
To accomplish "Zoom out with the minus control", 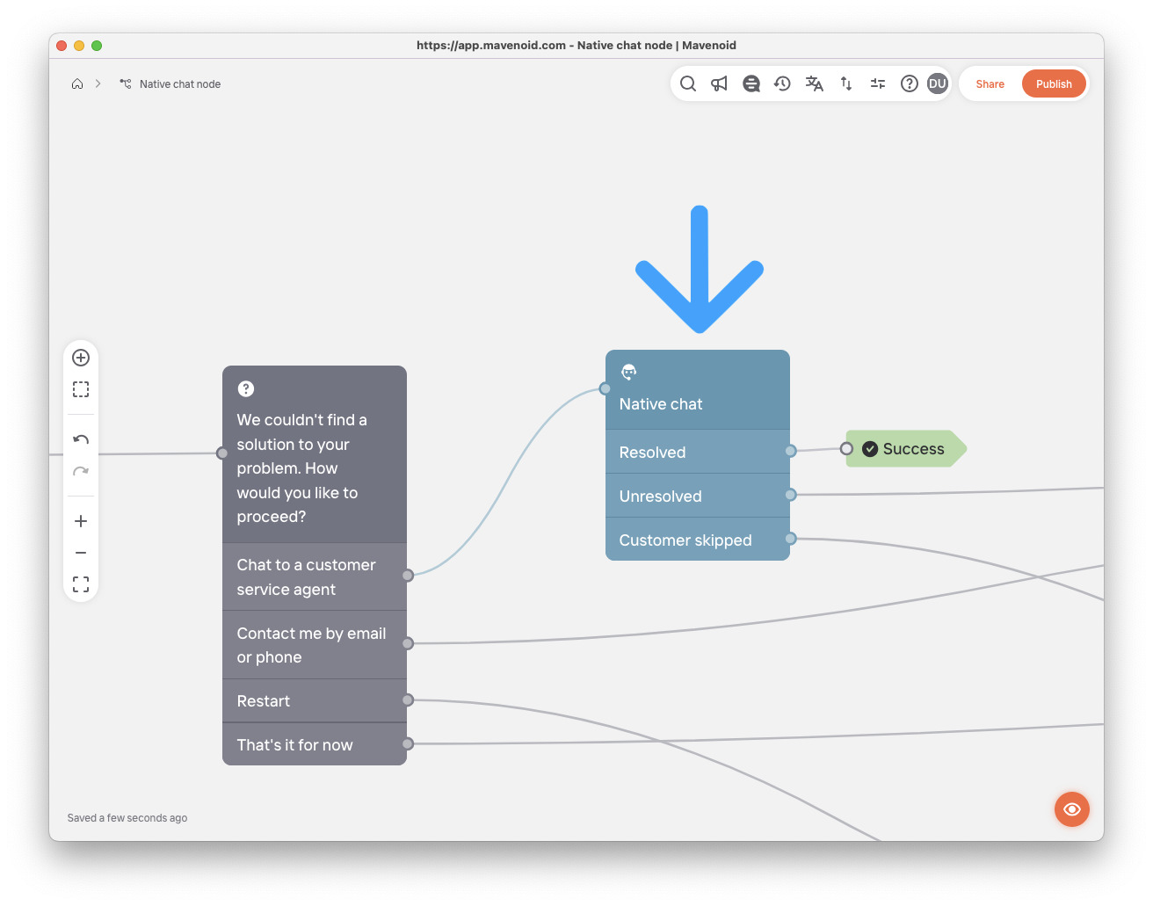I will 81,553.
